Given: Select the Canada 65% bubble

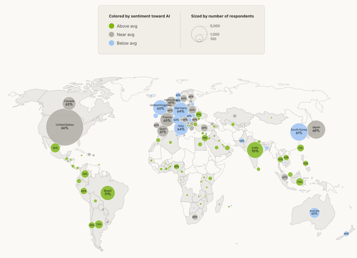Looking at the screenshot, I should pyautogui.click(x=69, y=103).
